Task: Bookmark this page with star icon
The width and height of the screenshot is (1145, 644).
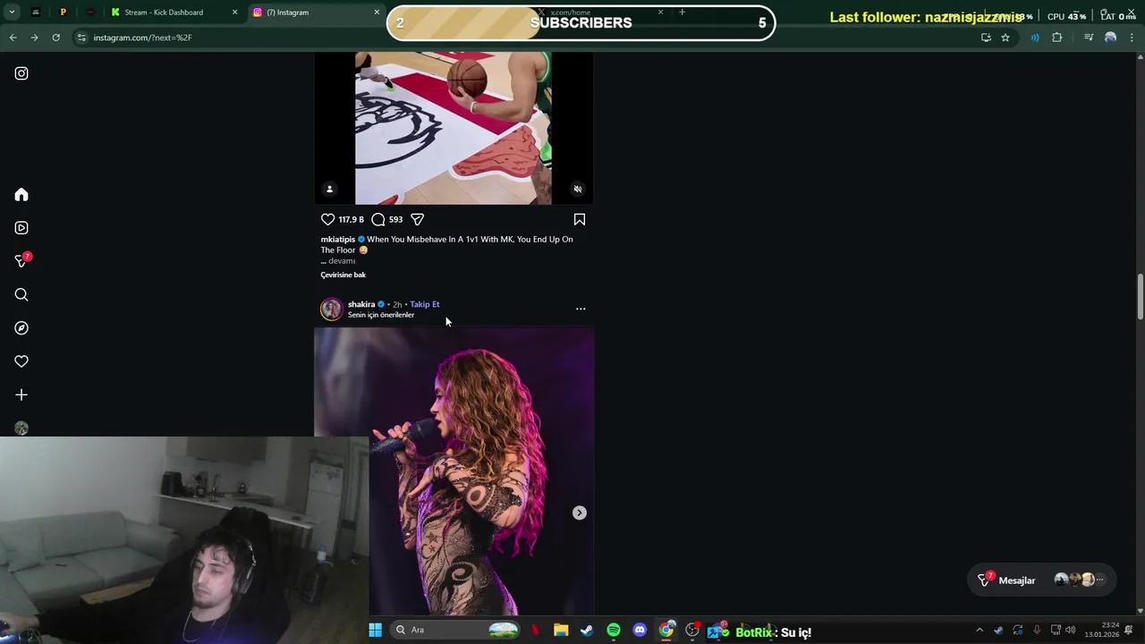Action: 1005,38
